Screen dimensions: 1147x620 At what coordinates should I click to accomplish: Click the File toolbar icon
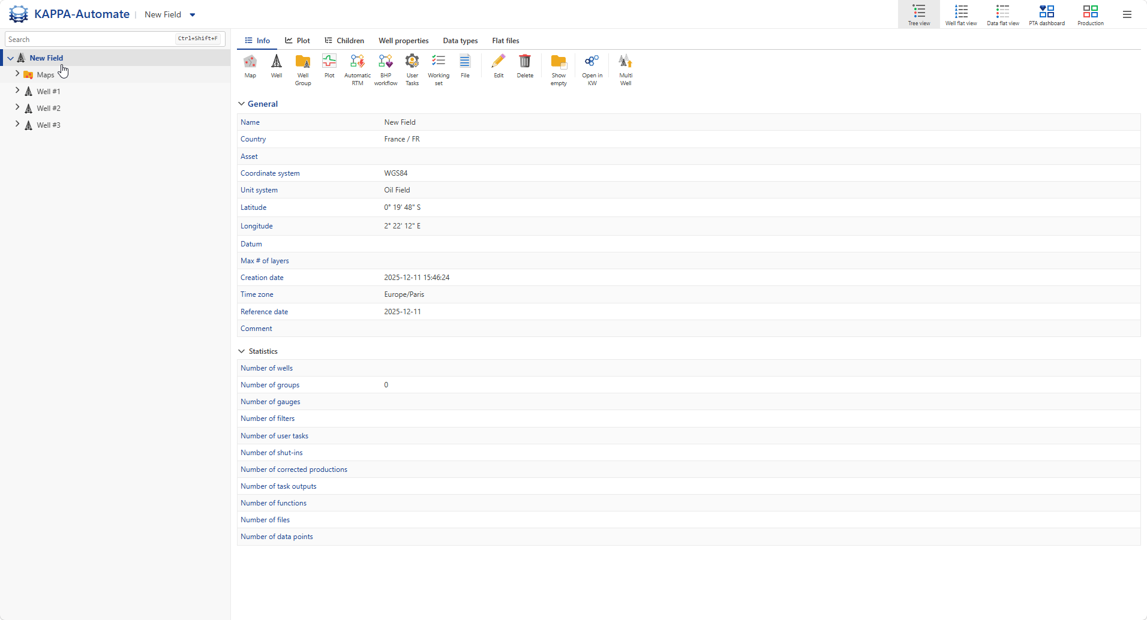[465, 67]
